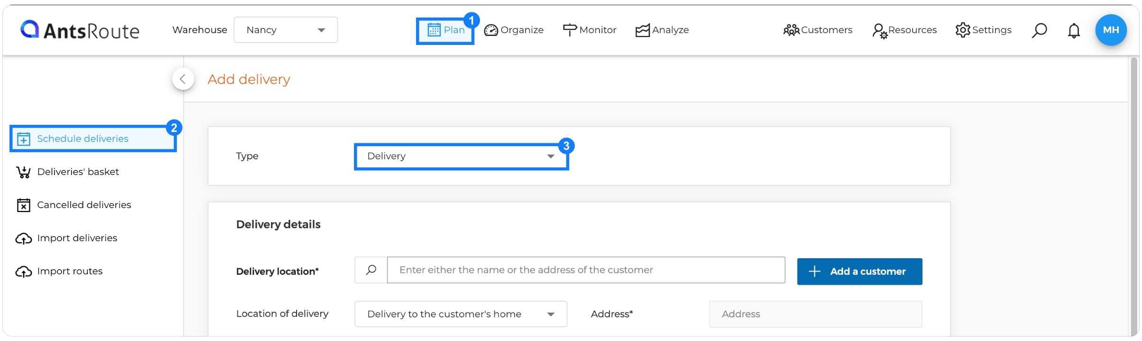The width and height of the screenshot is (1142, 341).
Task: Open the Analyze tab
Action: 662,30
